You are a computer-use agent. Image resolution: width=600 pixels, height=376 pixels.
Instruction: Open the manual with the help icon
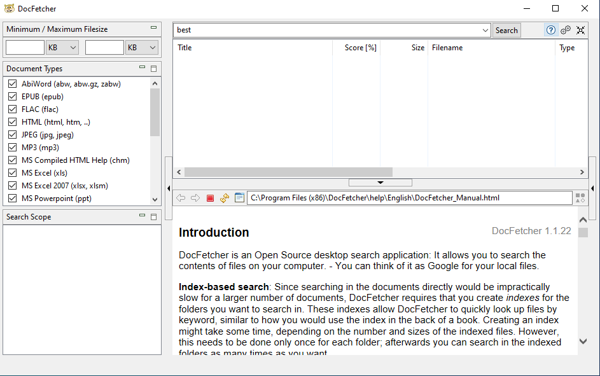coord(551,30)
